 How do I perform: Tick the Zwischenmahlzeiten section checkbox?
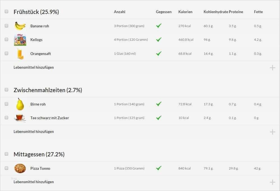pos(6,90)
